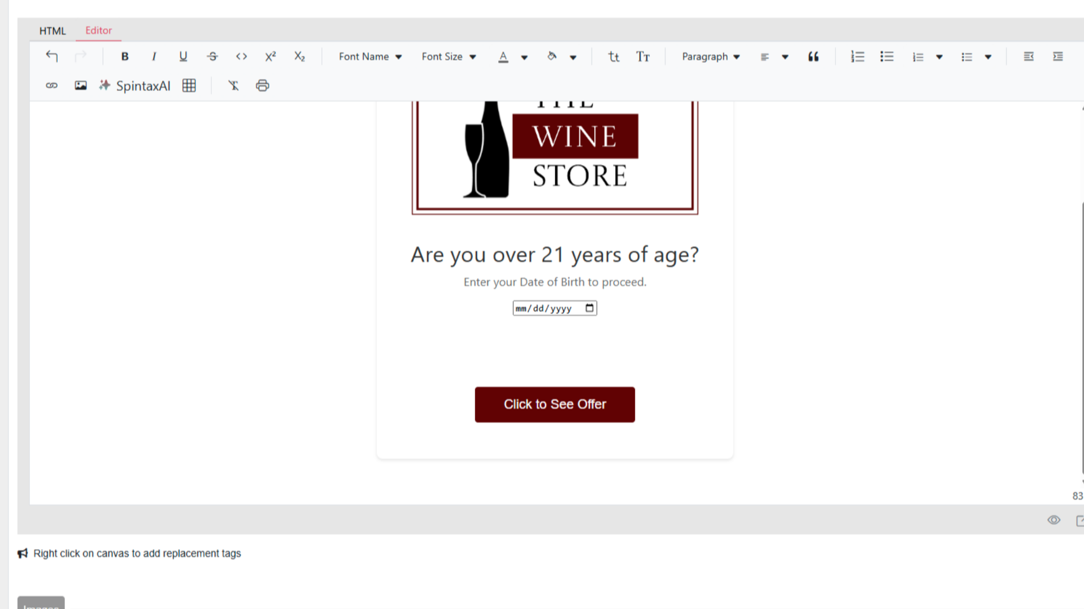Screen dimensions: 1084x609
Task: Expand the text alignment options arrow
Action: point(785,57)
